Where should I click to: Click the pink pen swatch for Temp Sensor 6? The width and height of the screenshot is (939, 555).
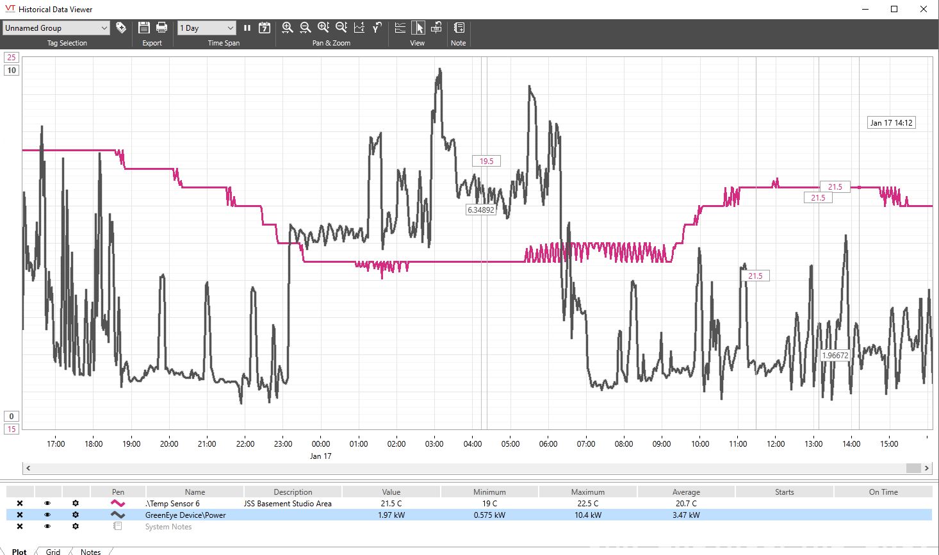118,504
